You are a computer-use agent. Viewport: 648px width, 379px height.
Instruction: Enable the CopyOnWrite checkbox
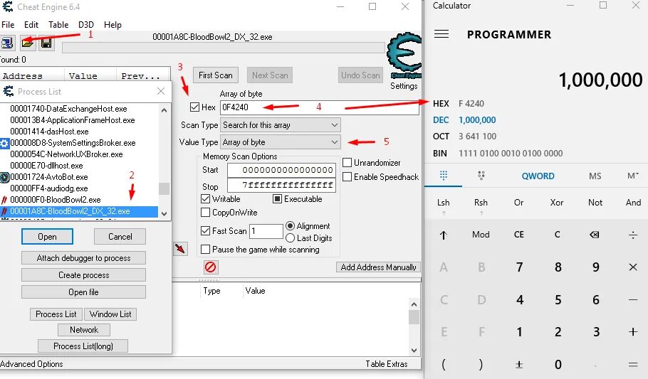tap(205, 212)
